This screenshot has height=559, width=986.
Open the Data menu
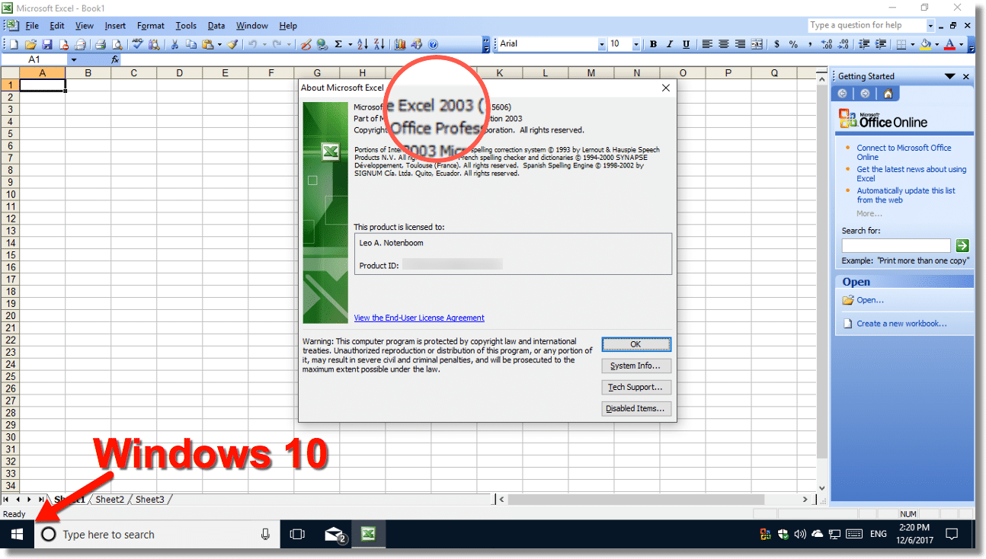(216, 26)
